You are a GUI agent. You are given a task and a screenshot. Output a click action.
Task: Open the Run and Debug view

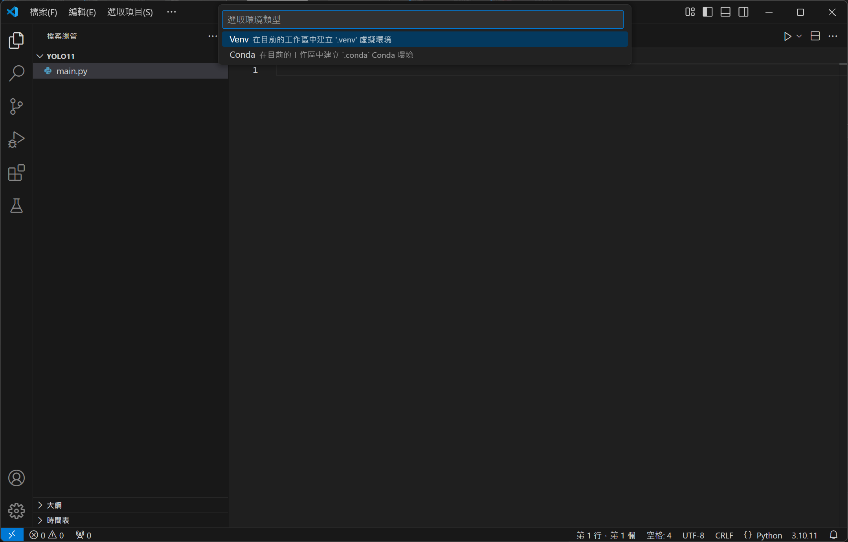tap(16, 140)
